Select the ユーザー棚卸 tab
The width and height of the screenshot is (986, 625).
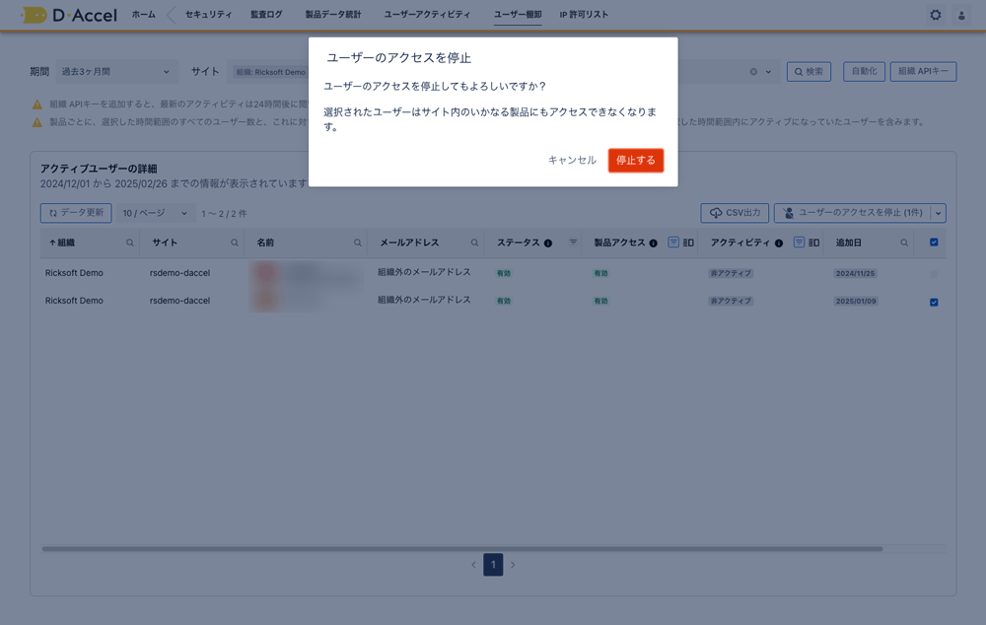[518, 15]
